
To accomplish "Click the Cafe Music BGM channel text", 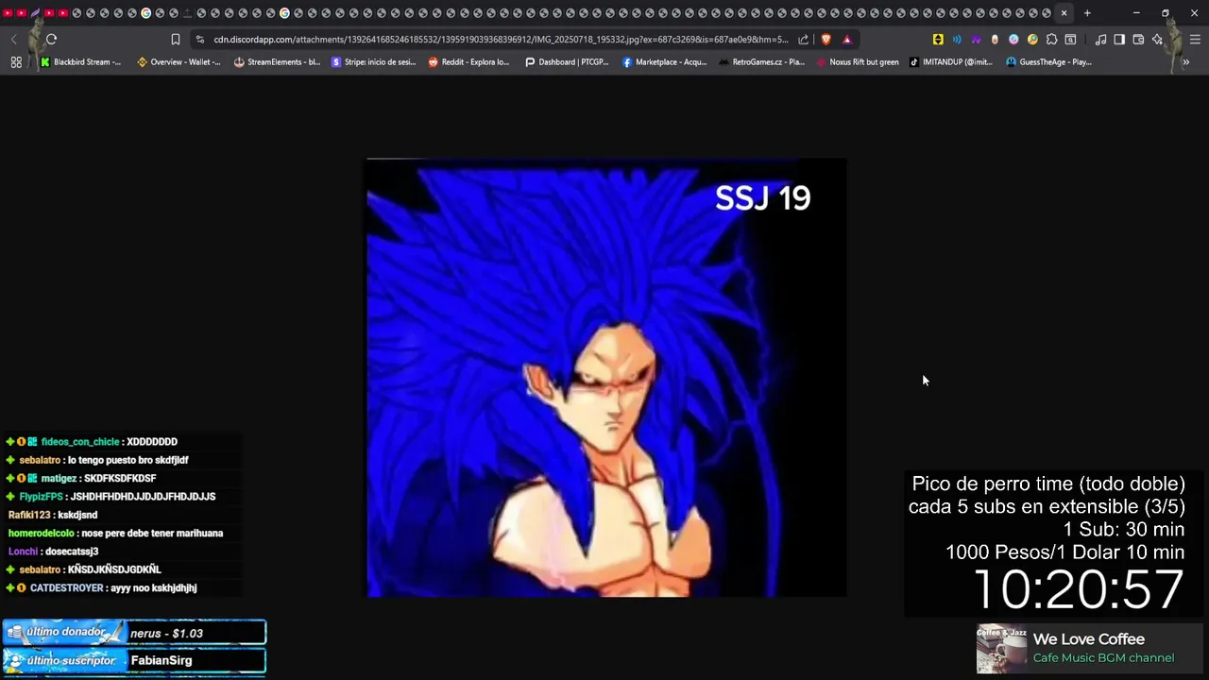I will tap(1103, 658).
